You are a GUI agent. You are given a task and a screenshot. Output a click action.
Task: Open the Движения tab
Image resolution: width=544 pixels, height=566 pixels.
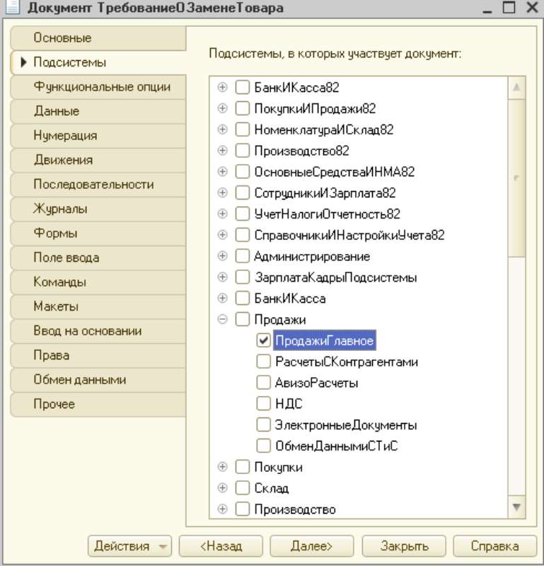[98, 160]
